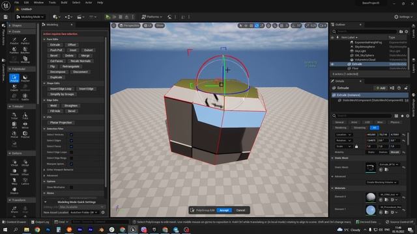This screenshot has height=234, width=417.
Task: Collapse the Selection Filter section
Action: pyautogui.click(x=45, y=129)
